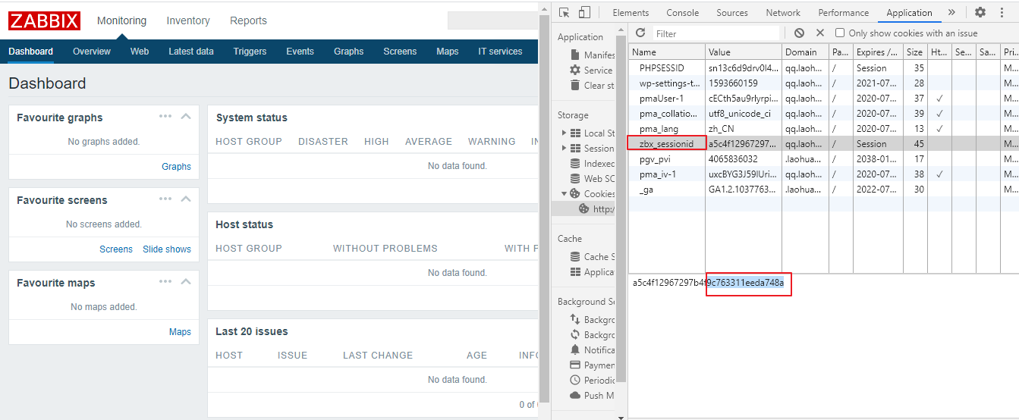Click the DevTools inspect element picker icon

[563, 12]
